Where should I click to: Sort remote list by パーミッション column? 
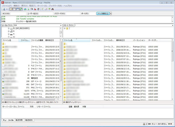tap(140, 40)
